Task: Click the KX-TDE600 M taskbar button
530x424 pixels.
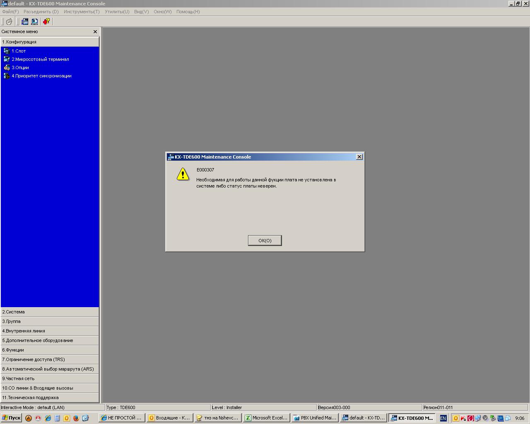Action: coord(412,418)
